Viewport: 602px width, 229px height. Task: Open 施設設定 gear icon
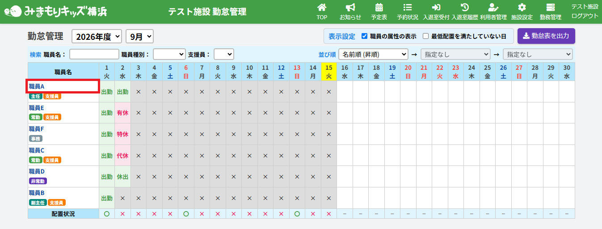tap(522, 7)
